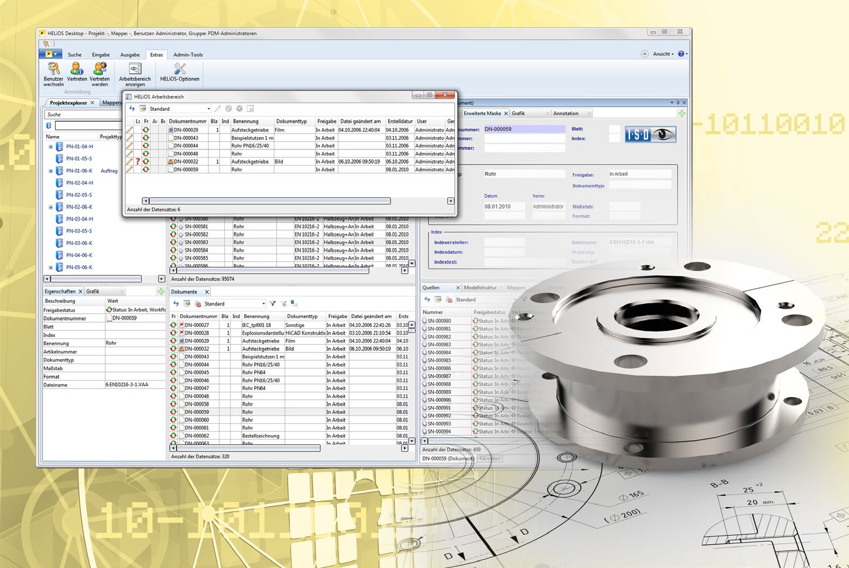This screenshot has height=568, width=849.
Task: Click the refresh arrows icon in HELiOS Arbeitsbereich
Action: coord(132,108)
